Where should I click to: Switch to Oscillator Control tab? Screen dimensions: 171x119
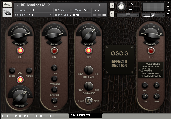(x=18, y=116)
